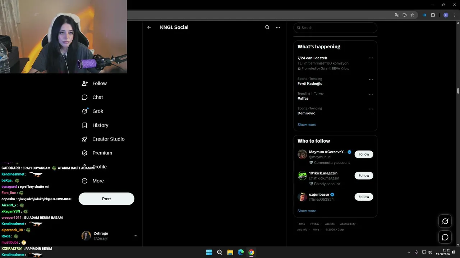Switch to Google Chrome on the taskbar

(x=251, y=252)
